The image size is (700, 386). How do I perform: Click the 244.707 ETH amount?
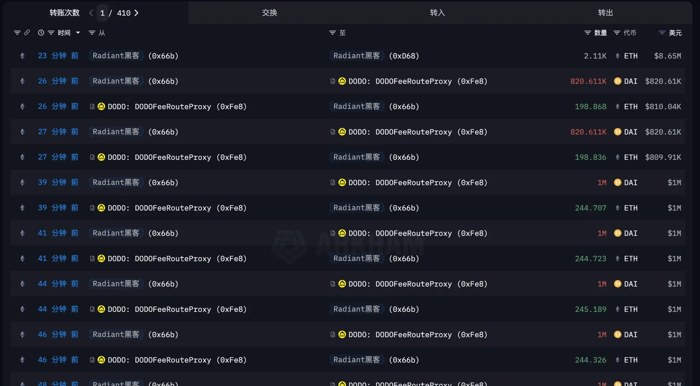pos(591,208)
